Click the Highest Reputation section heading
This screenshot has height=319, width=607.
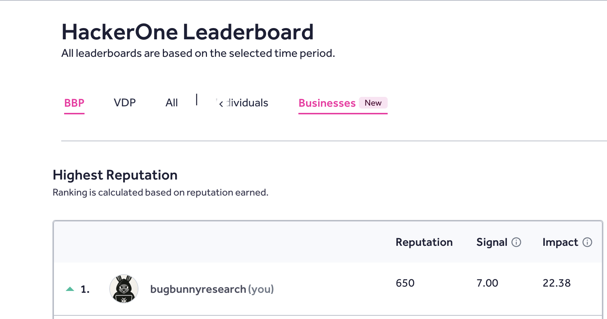click(x=115, y=175)
